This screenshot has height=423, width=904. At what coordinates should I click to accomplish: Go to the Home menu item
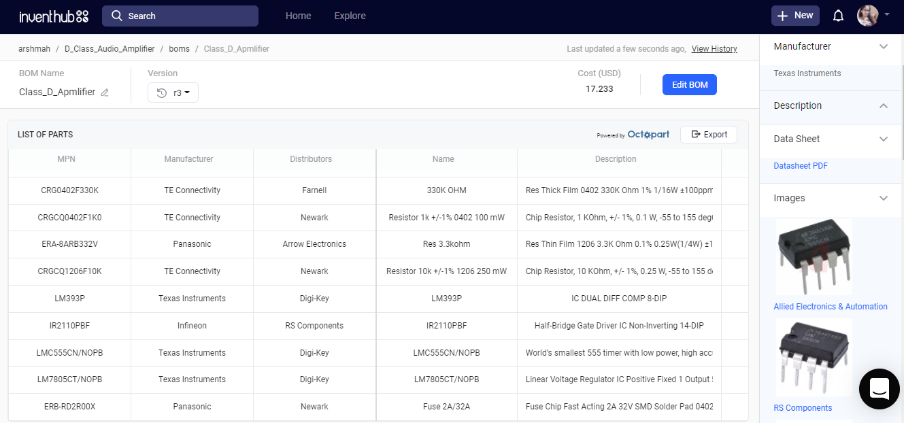[x=298, y=16]
